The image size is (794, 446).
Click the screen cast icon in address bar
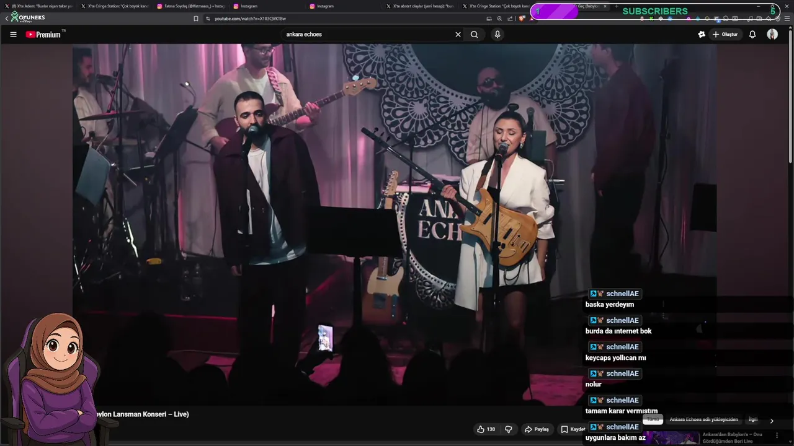(489, 19)
